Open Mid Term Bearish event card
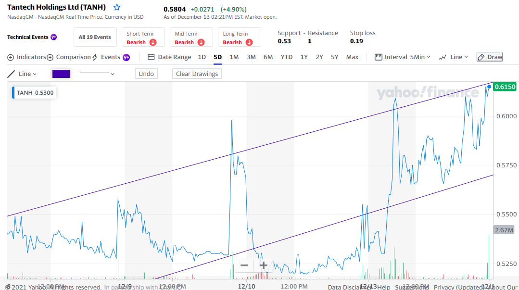This screenshot has height=290, width=519. tap(191, 37)
